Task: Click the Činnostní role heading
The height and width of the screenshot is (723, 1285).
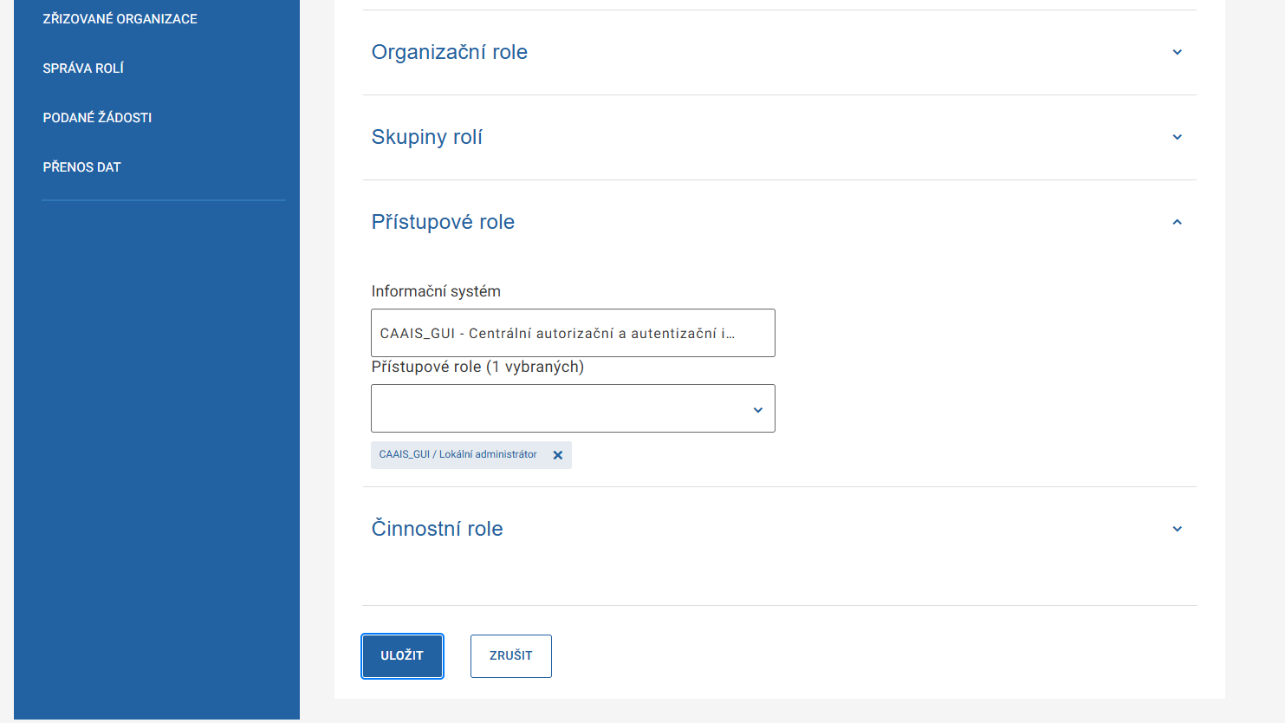Action: click(437, 529)
